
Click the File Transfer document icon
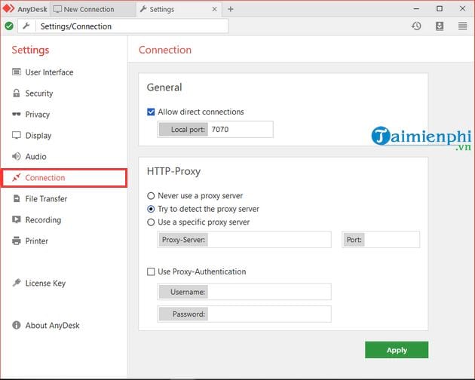click(17, 199)
